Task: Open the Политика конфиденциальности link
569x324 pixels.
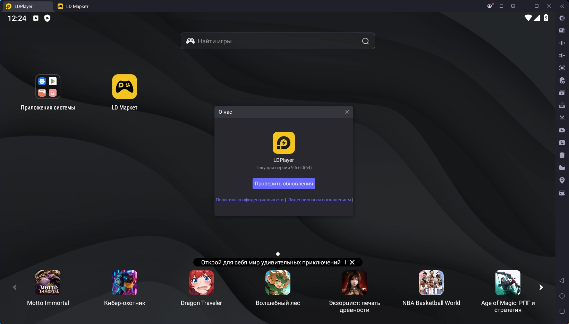Action: click(250, 200)
